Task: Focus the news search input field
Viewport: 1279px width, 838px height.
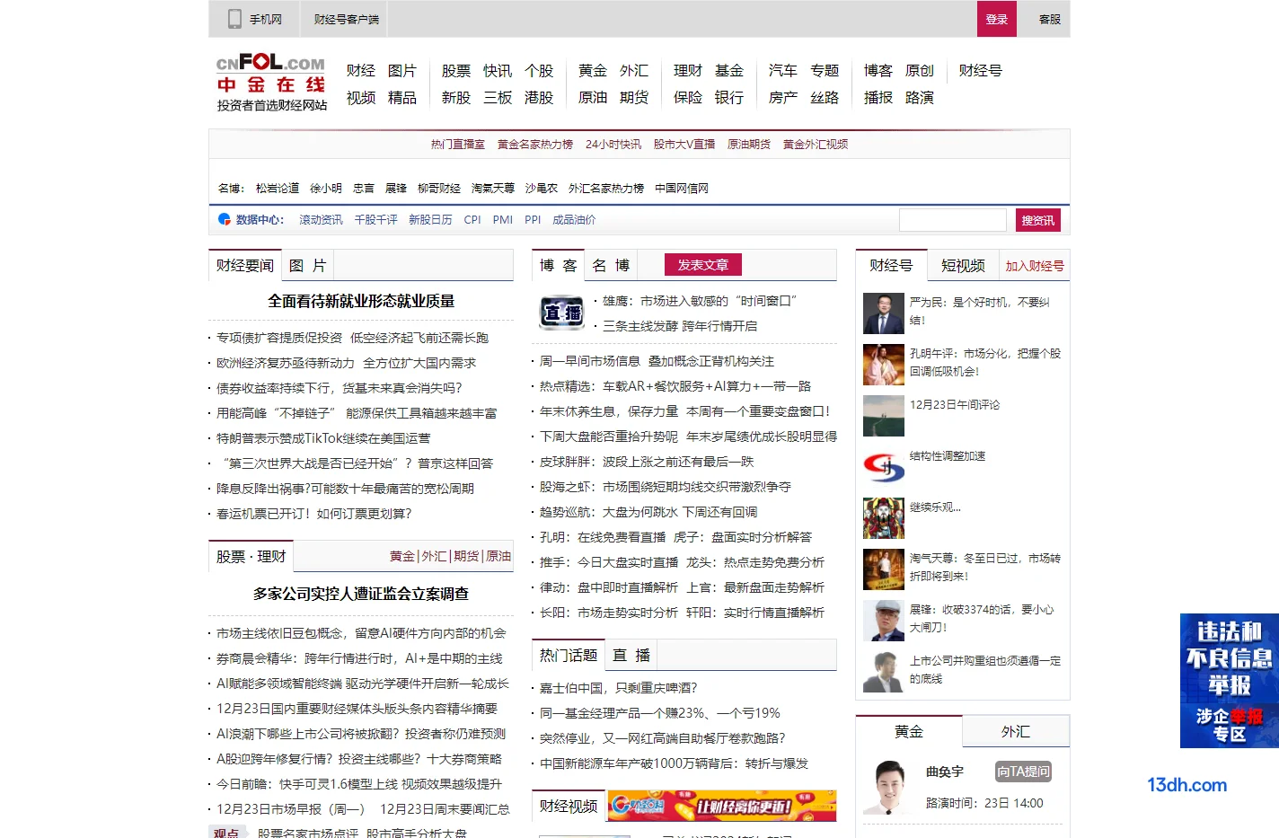Action: click(x=953, y=220)
